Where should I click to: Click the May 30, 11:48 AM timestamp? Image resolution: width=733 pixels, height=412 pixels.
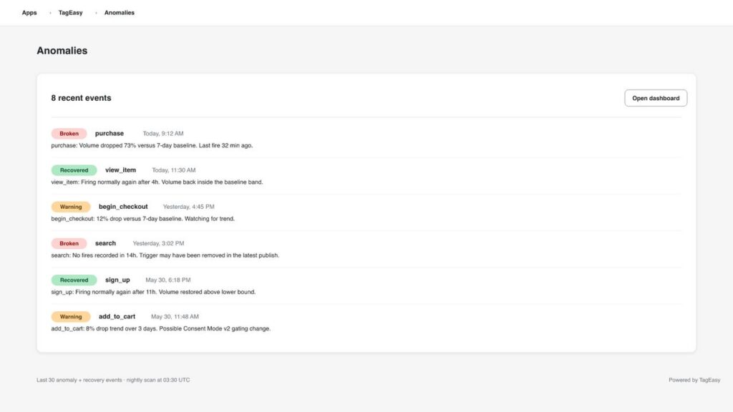(175, 317)
